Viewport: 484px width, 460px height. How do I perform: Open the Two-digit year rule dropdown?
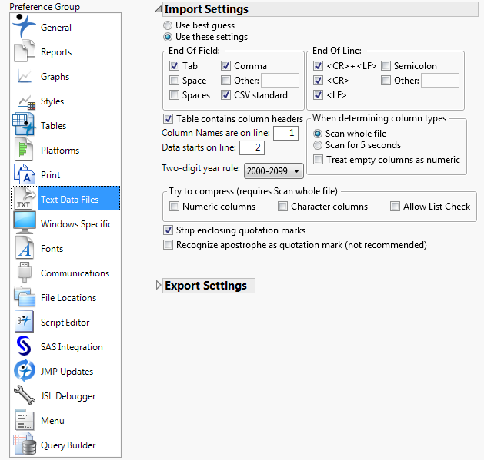pos(273,170)
